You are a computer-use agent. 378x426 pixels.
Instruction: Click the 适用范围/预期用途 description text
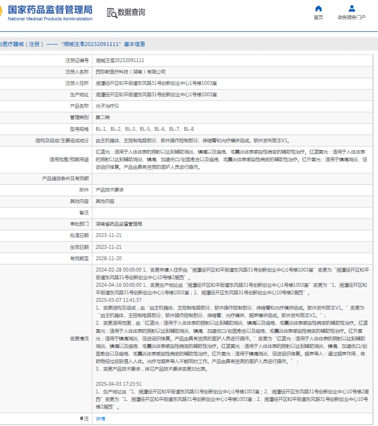(231, 160)
